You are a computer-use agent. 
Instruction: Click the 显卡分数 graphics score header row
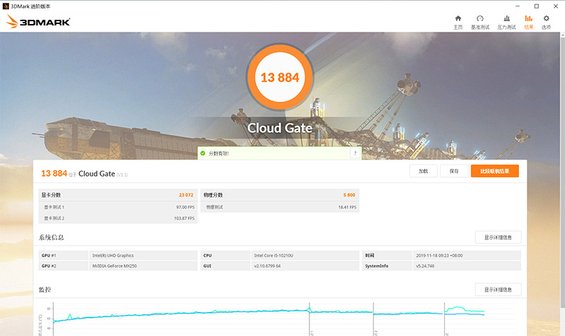(x=118, y=195)
